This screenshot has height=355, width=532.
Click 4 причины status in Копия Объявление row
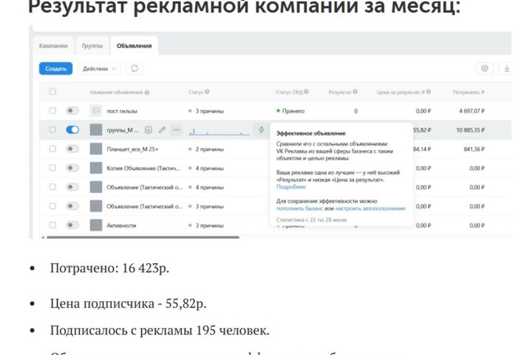click(x=206, y=168)
